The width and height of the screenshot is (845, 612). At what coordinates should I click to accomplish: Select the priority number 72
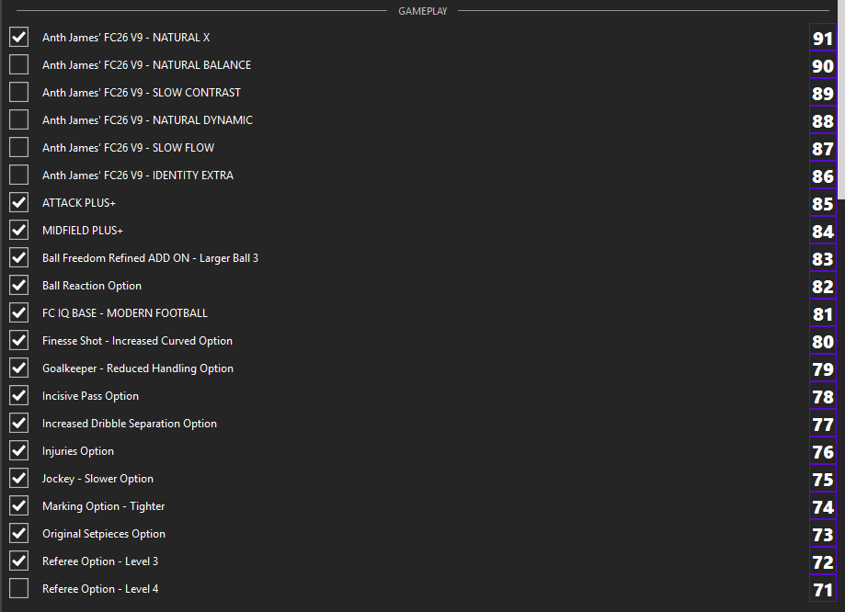pos(823,561)
